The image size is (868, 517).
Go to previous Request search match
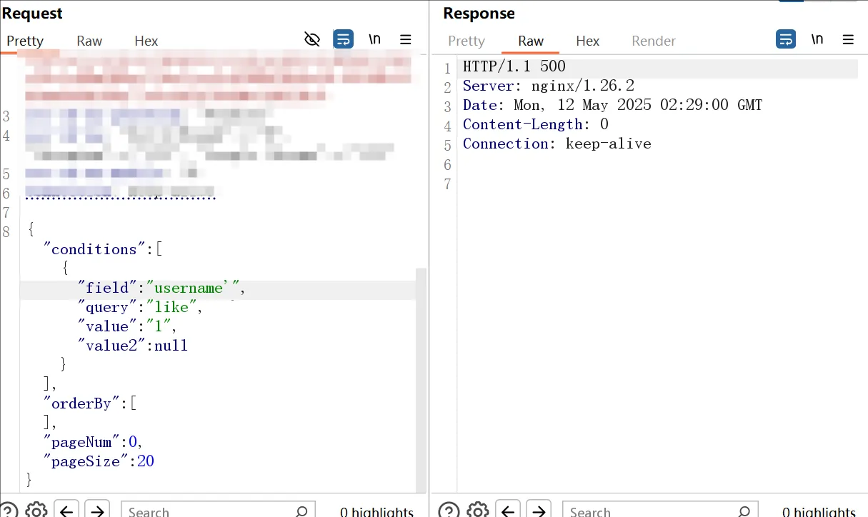66,510
